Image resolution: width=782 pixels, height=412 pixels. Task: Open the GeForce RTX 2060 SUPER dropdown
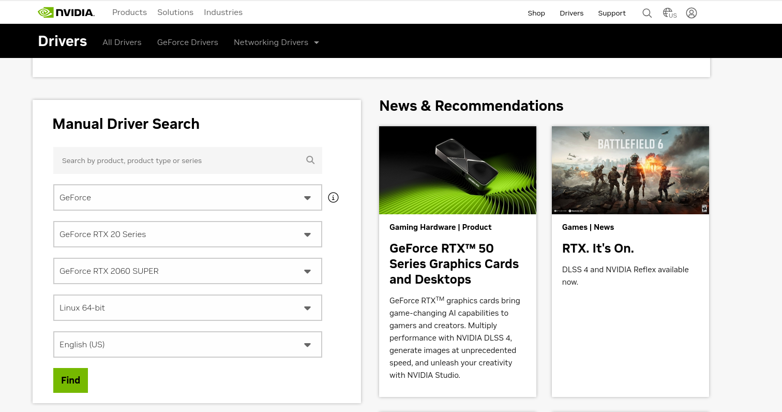click(187, 271)
